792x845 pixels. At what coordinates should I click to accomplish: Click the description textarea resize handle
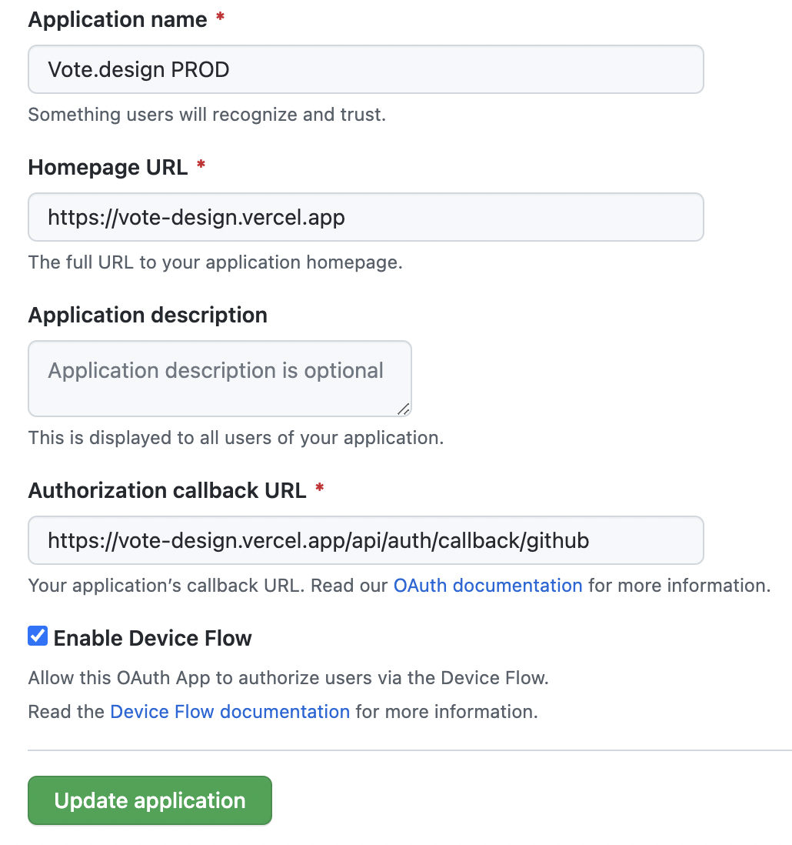(404, 409)
